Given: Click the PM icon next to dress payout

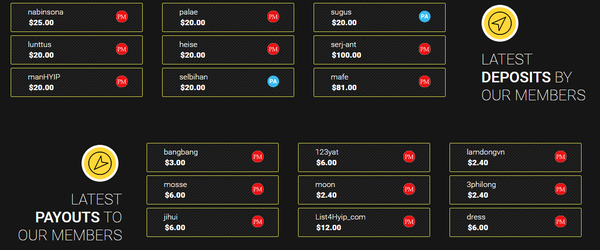Looking at the screenshot, I should [561, 222].
